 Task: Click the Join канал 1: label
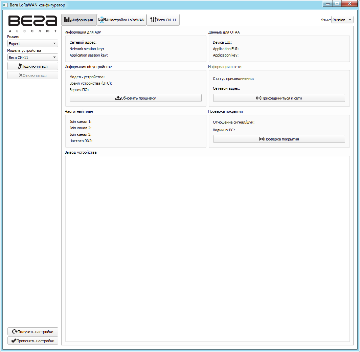[x=81, y=122]
